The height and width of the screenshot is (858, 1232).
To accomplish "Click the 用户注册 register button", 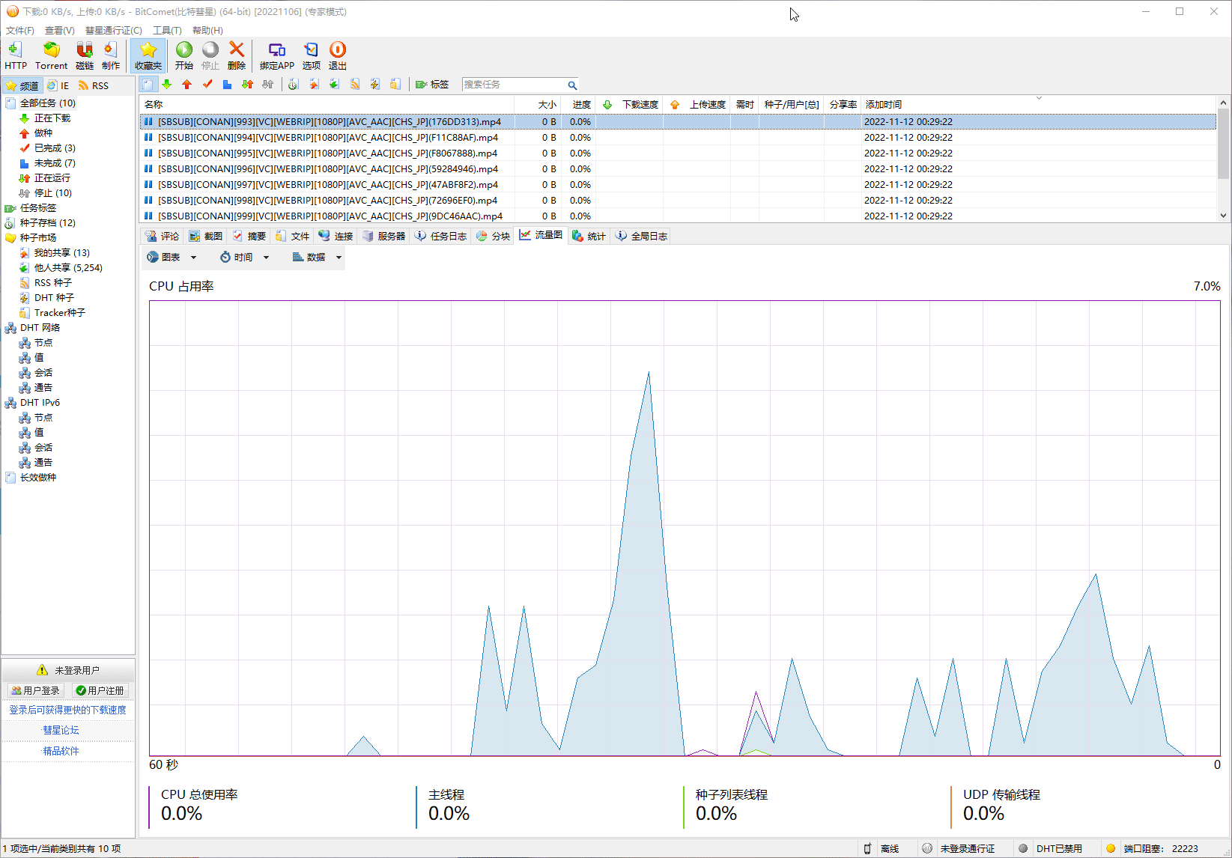I will [x=100, y=690].
